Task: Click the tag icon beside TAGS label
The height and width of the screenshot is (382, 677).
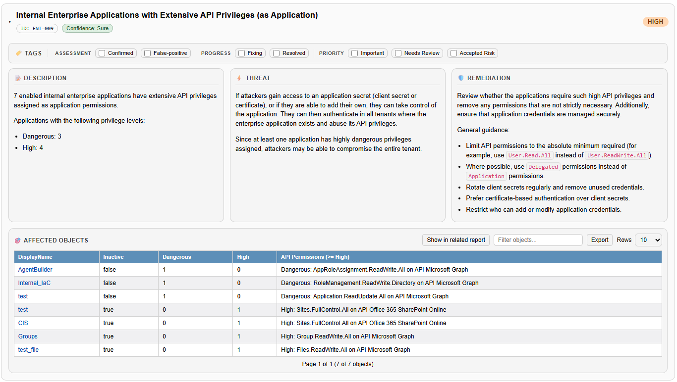Action: click(x=18, y=53)
